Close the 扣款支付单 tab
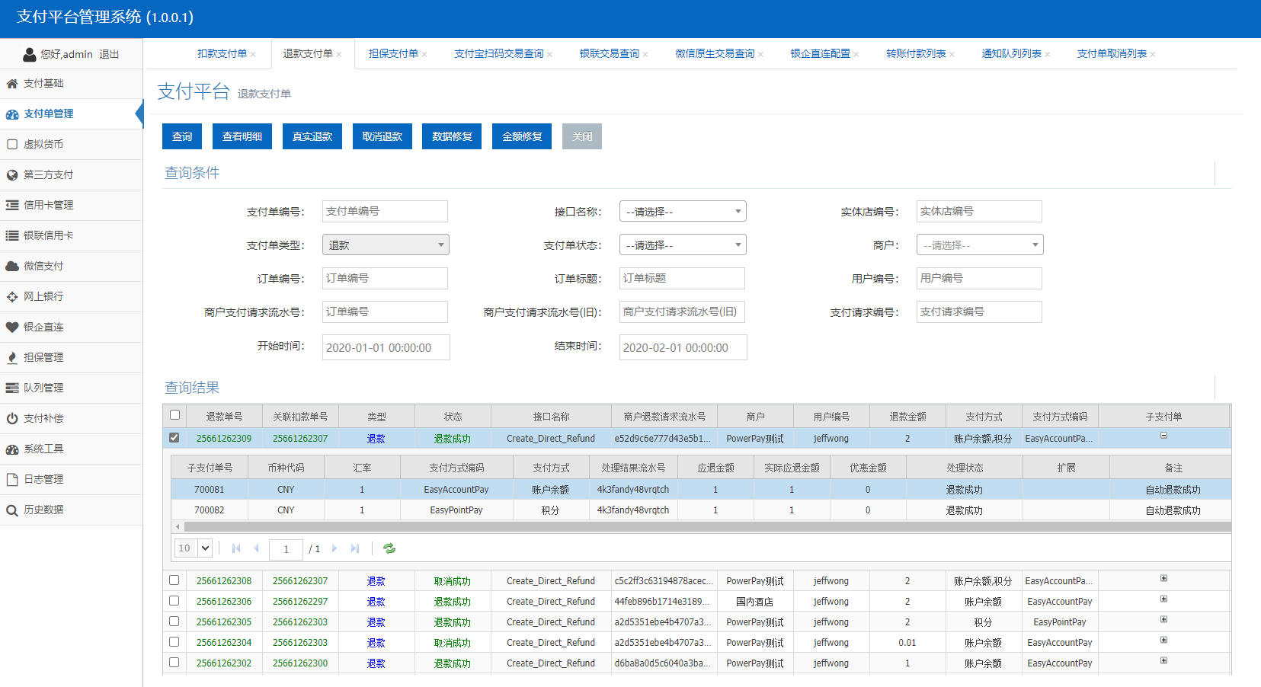Screen dimensions: 1261x687 tap(254, 54)
